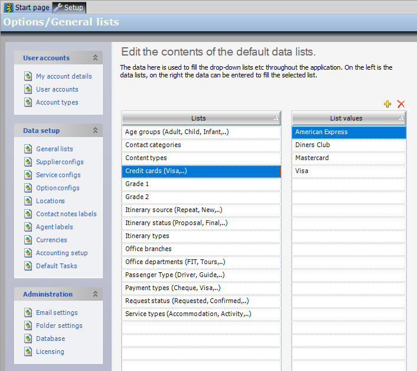Image resolution: width=417 pixels, height=371 pixels.
Task: Click the icon next to Email settings
Action: click(x=28, y=313)
